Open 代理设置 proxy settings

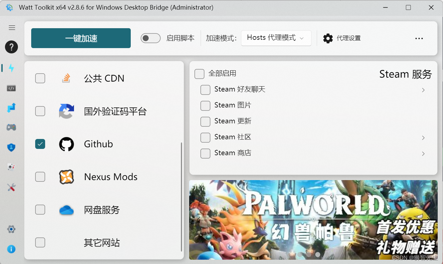pyautogui.click(x=342, y=38)
